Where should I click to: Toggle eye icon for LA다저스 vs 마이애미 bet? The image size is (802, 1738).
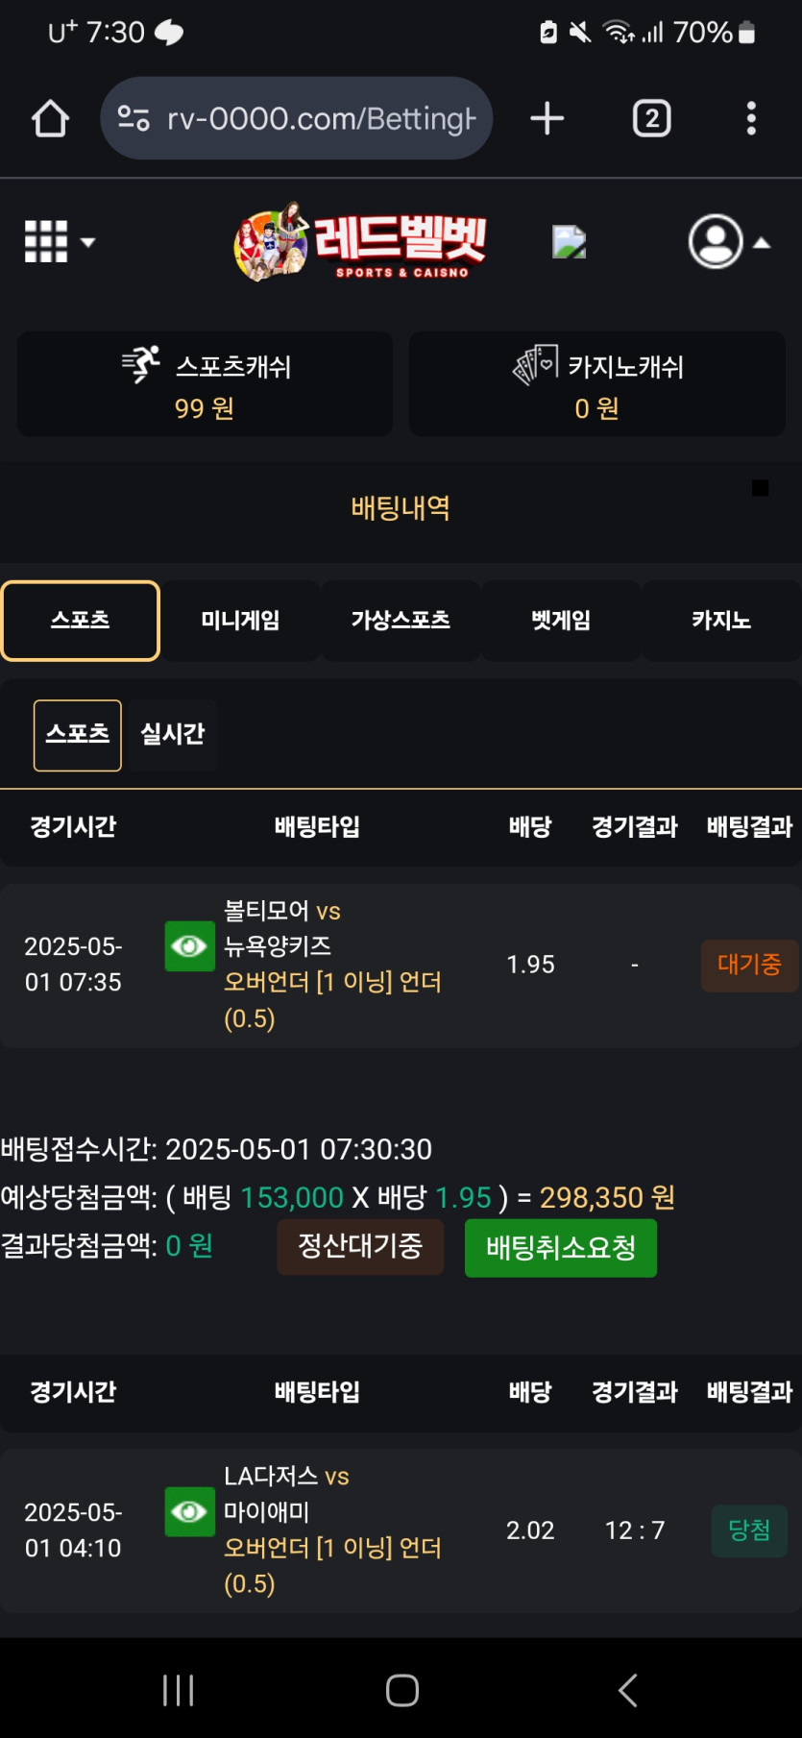click(190, 1511)
